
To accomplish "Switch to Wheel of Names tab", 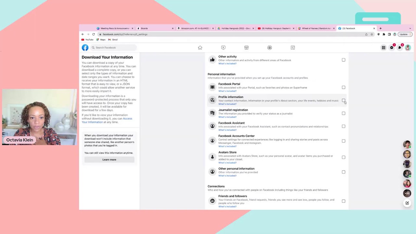I will tap(317, 28).
